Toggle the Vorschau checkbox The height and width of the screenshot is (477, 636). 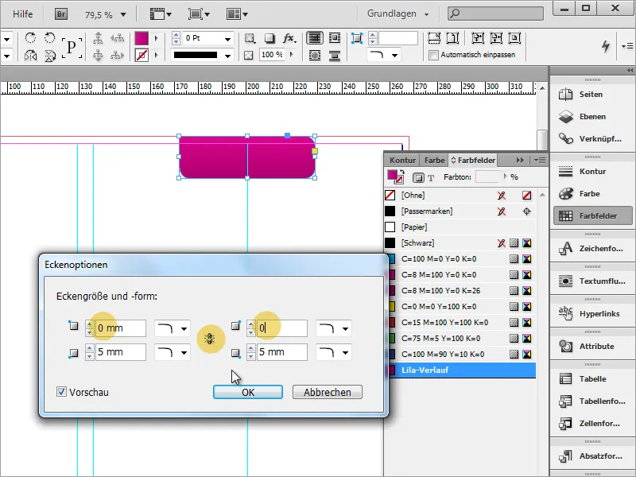[62, 392]
